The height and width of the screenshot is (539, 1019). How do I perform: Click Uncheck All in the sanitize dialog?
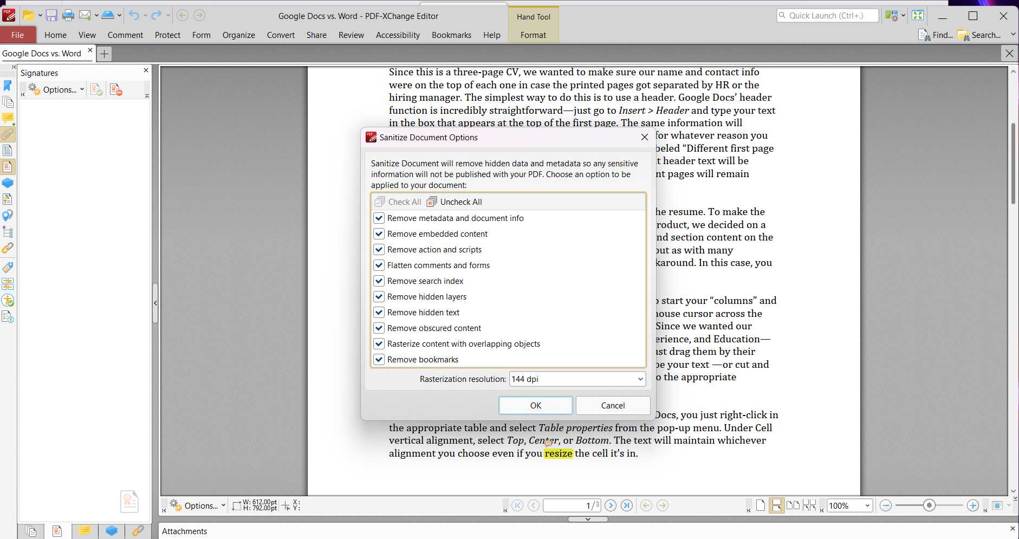(x=455, y=202)
